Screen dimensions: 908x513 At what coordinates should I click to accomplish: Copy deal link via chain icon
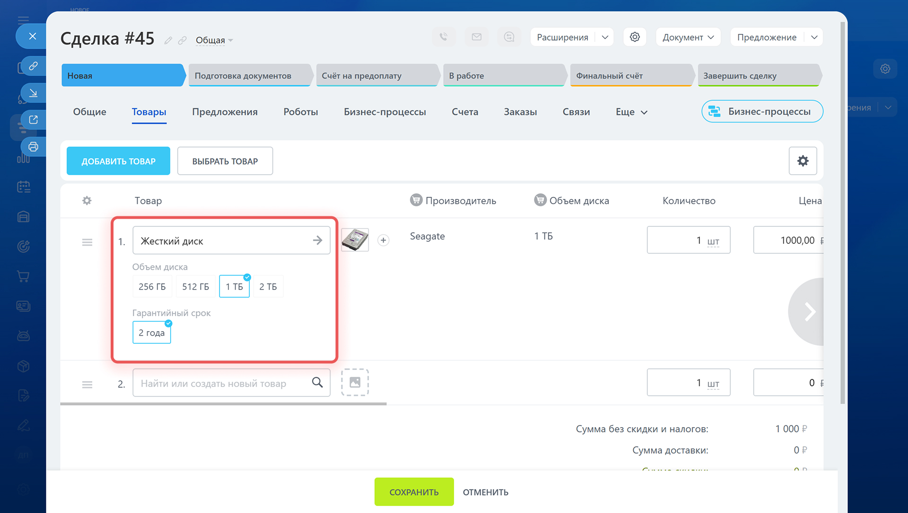pos(182,41)
